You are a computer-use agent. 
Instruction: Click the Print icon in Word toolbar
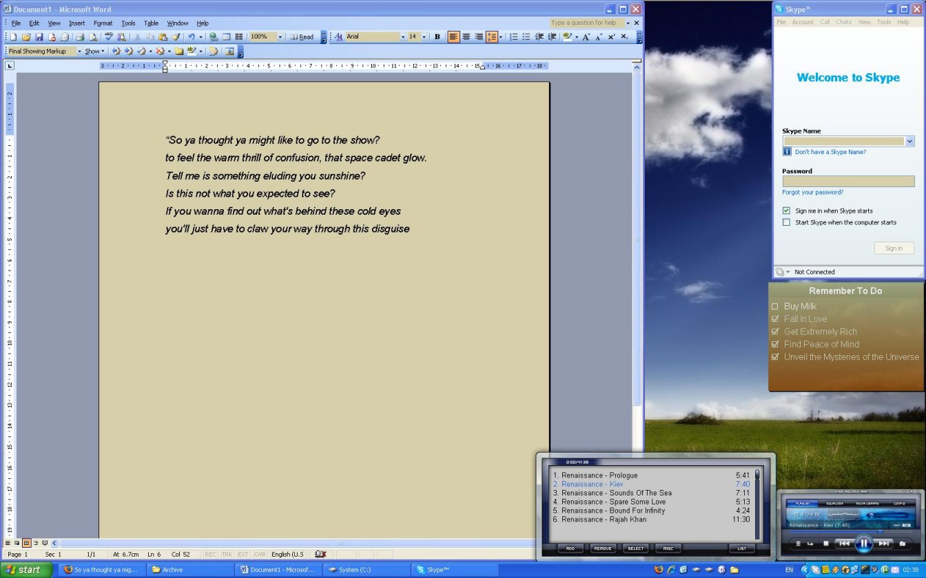[80, 36]
